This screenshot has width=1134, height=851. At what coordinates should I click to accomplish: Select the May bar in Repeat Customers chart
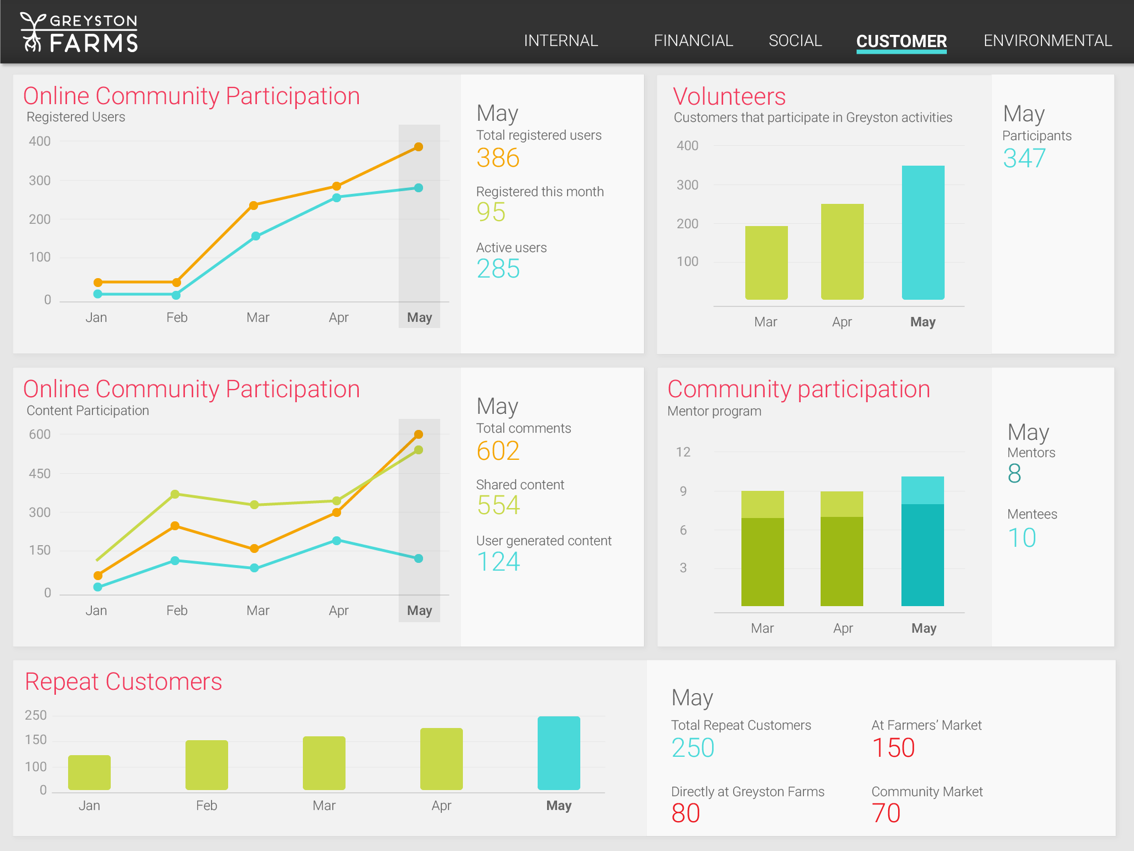pos(559,753)
